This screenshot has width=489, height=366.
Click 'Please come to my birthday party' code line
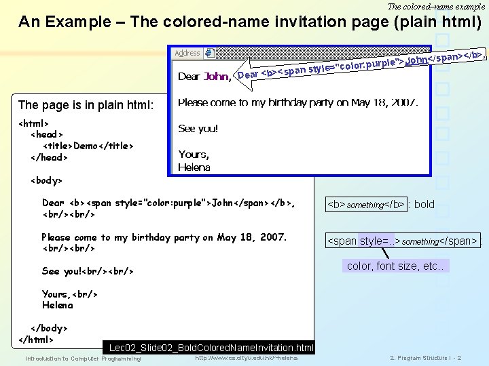pos(164,237)
